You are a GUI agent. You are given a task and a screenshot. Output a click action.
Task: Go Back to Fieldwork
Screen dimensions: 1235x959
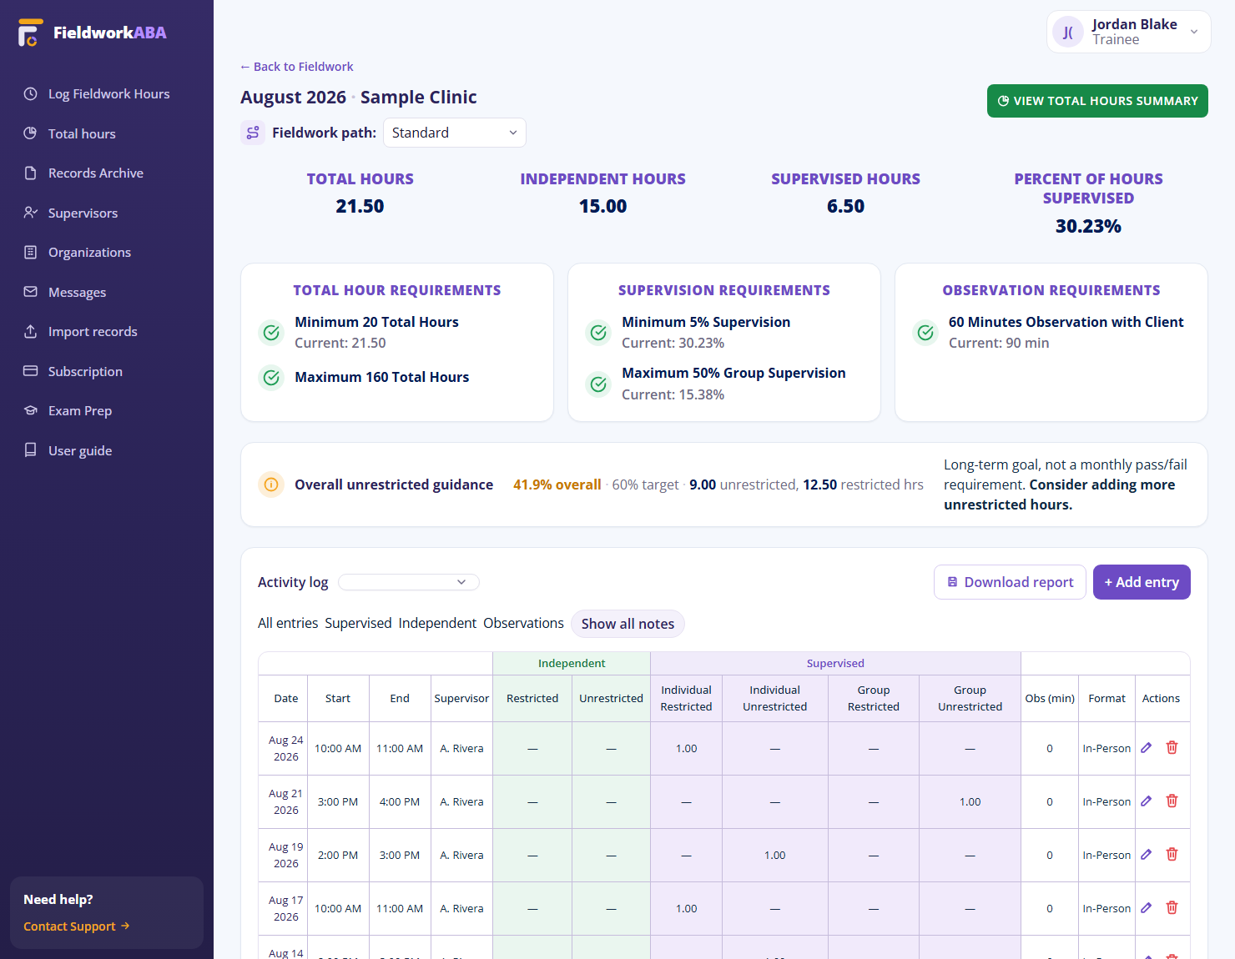click(x=297, y=67)
